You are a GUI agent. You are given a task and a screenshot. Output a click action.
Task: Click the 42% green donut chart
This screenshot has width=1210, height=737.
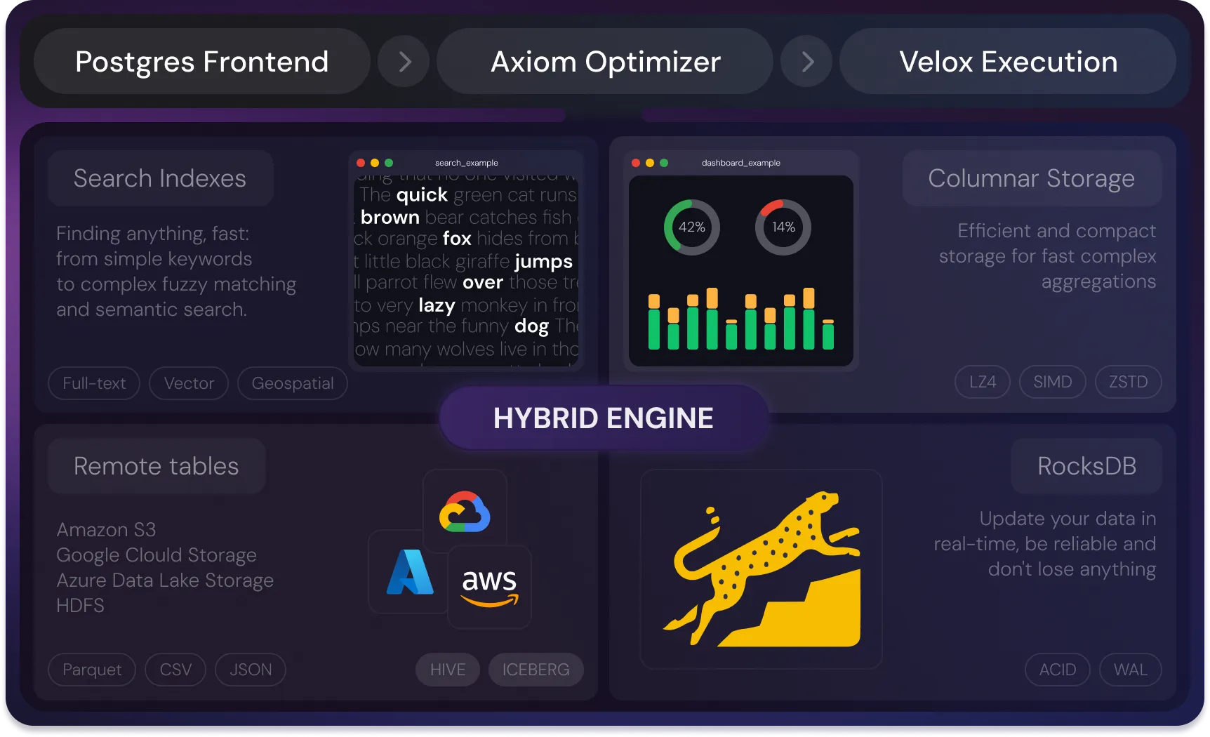(x=691, y=227)
